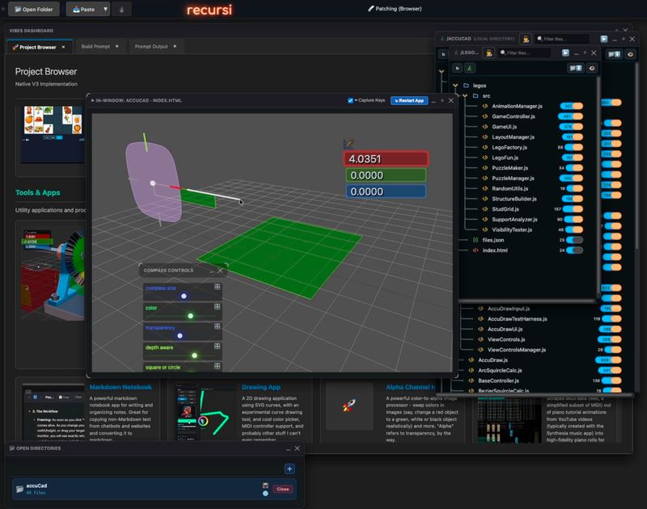
Task: Click folder-download icon in LEGO panel toolbar
Action: [x=576, y=68]
